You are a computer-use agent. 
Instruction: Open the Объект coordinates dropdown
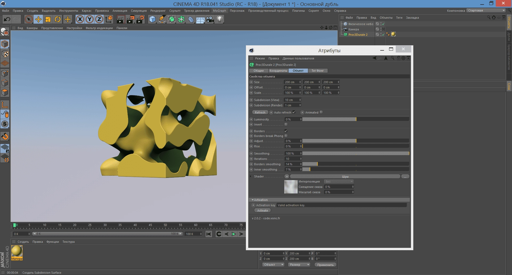(x=273, y=265)
